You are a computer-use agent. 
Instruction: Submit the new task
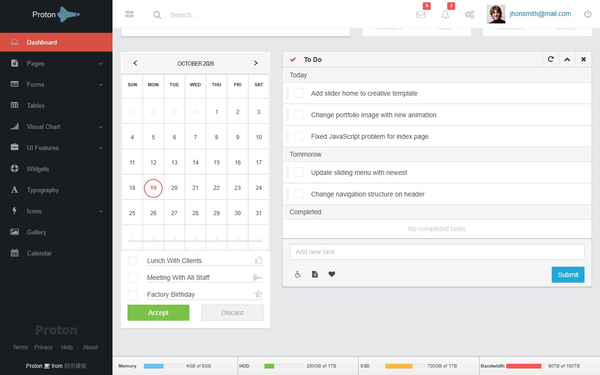coord(568,275)
